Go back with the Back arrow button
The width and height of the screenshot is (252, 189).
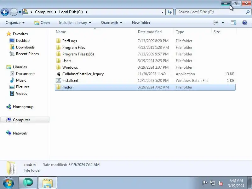tap(5, 12)
